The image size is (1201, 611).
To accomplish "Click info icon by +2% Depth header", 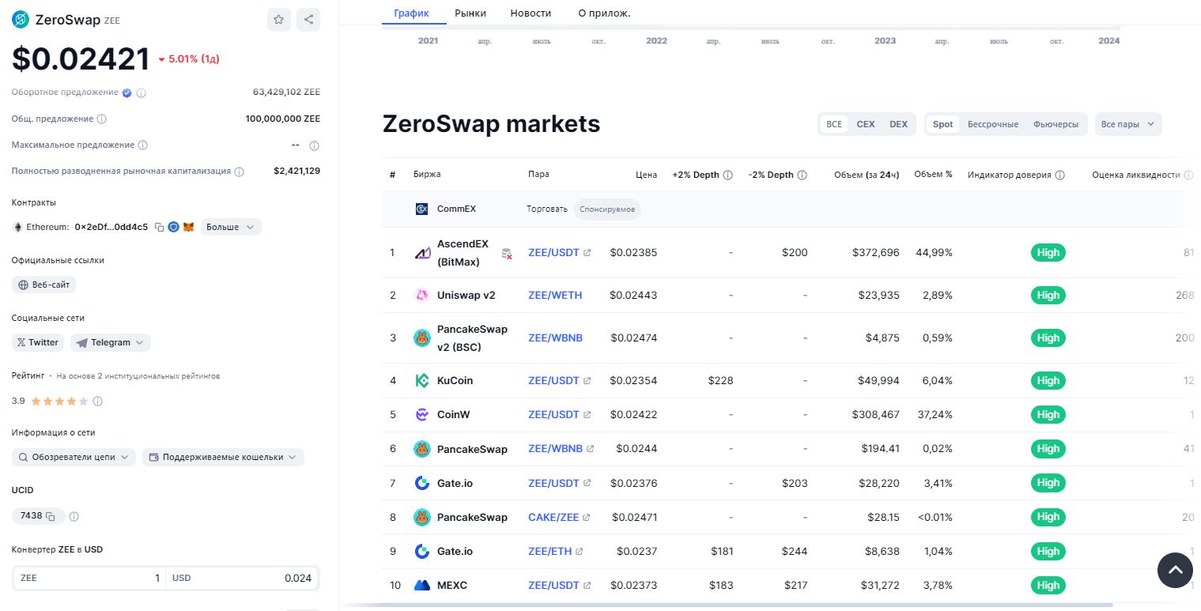I will click(x=728, y=175).
